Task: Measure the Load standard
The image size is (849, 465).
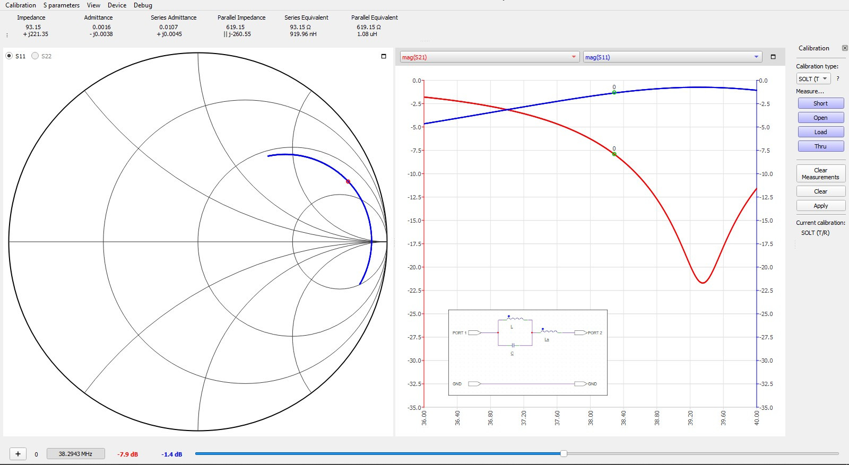Action: point(820,132)
